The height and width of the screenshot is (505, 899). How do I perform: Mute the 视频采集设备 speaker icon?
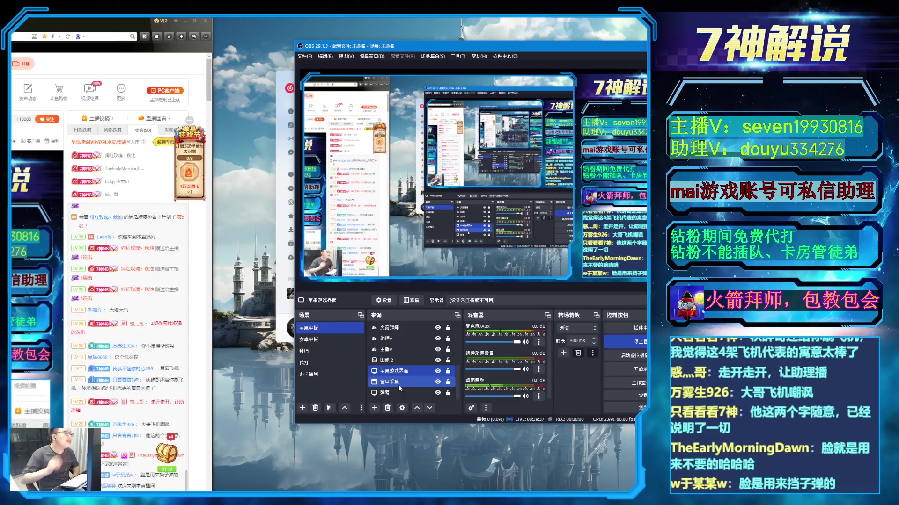(525, 369)
